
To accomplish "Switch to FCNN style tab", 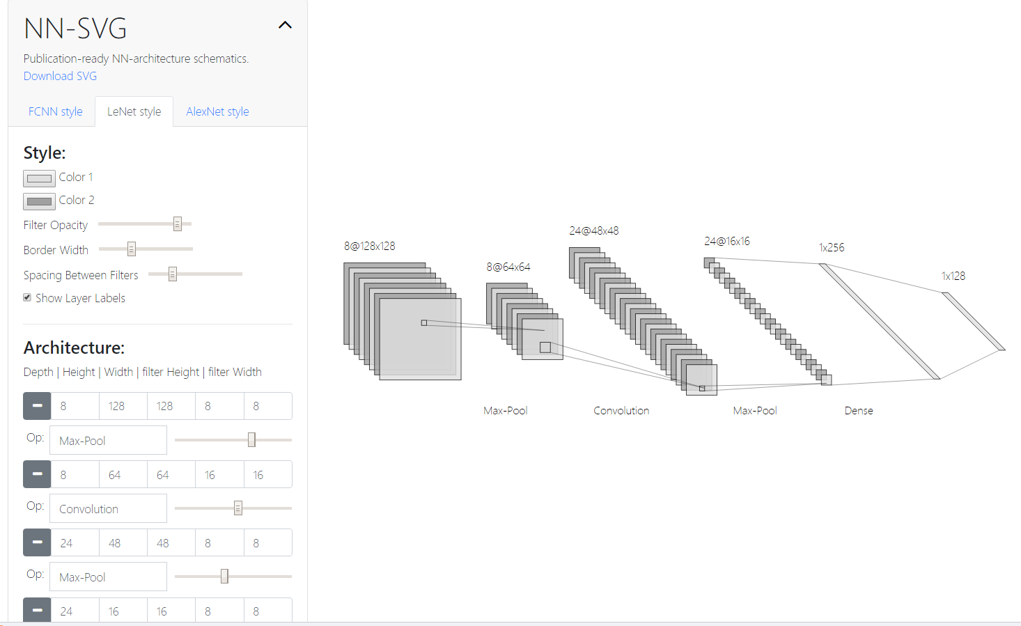I will [x=55, y=111].
